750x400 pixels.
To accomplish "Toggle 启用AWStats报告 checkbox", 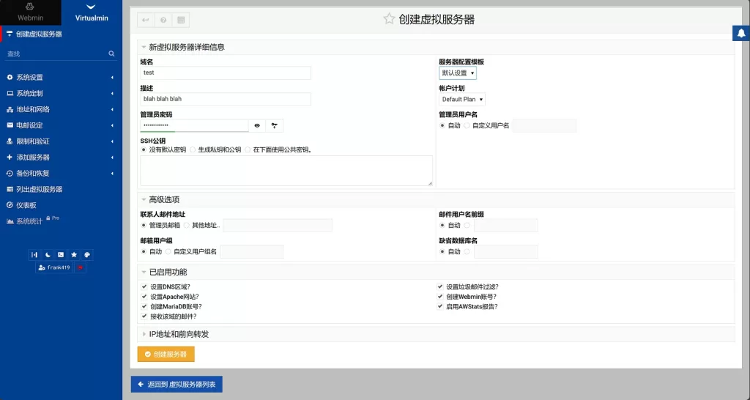I will (x=440, y=306).
